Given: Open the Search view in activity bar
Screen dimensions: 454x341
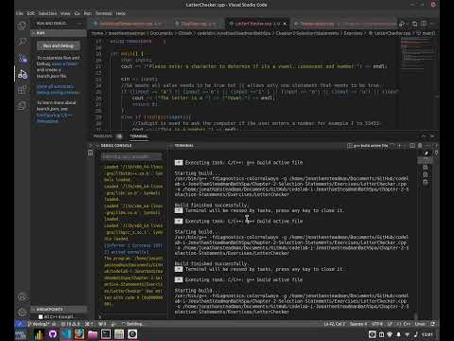Looking at the screenshot, I should pyautogui.click(x=22, y=42).
